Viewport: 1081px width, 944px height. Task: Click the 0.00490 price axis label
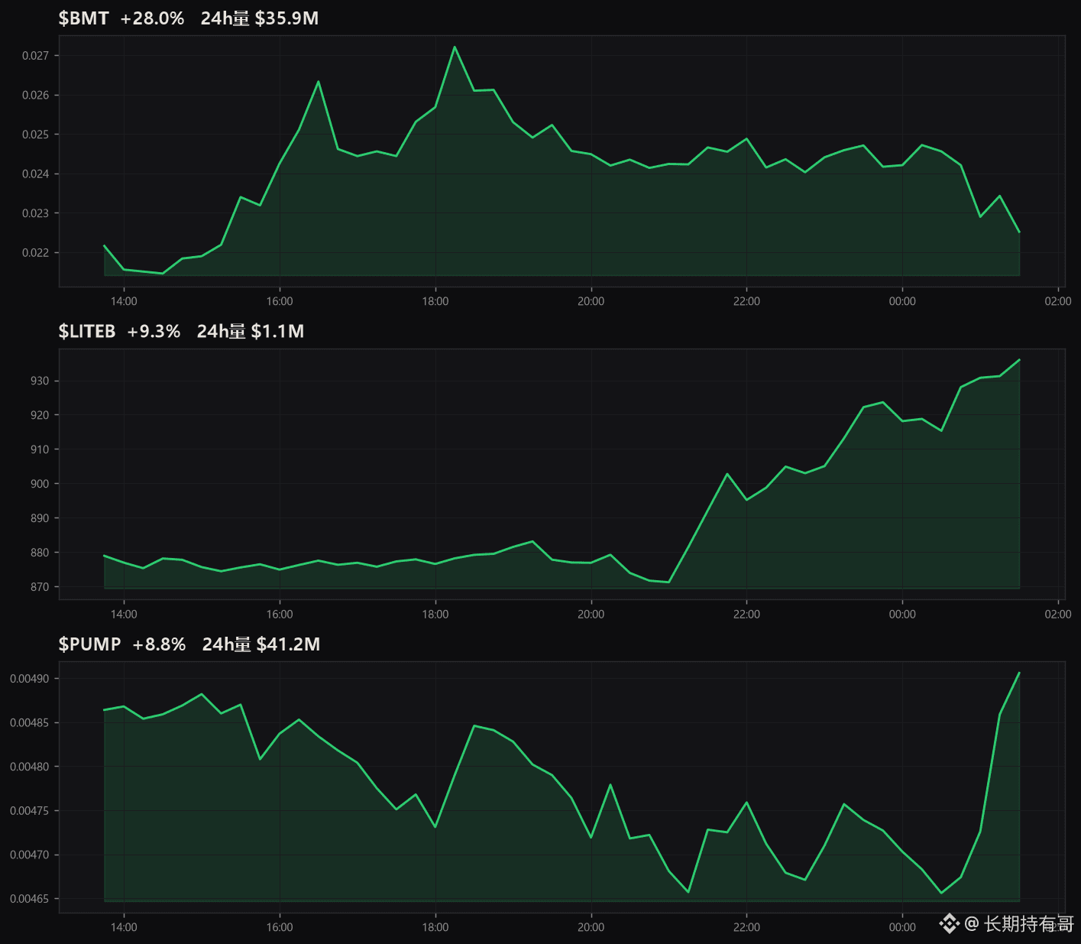(30, 679)
